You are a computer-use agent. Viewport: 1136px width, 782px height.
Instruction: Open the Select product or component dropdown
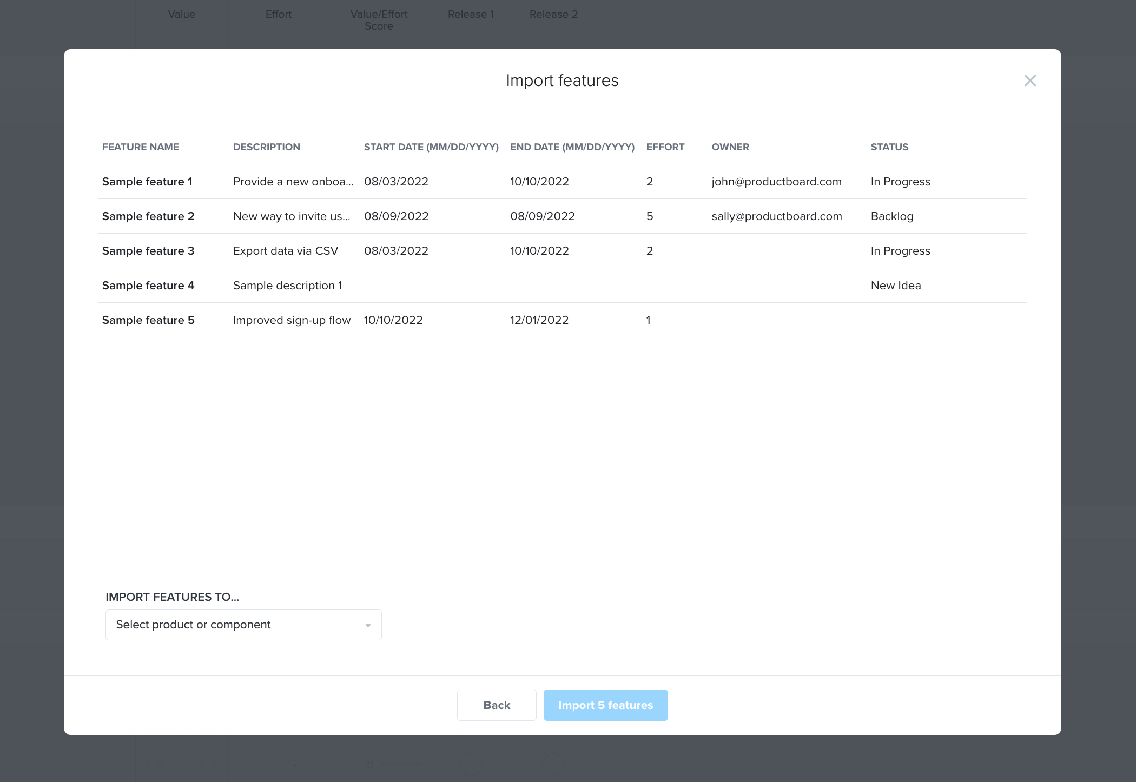243,625
